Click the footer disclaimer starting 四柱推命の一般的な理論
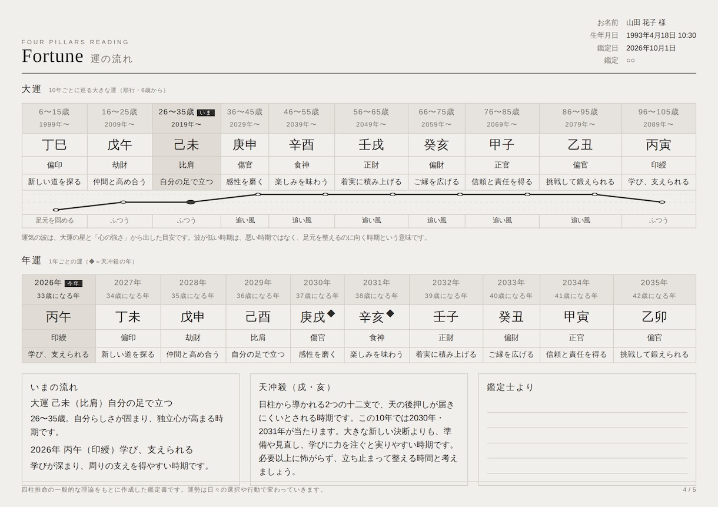The height and width of the screenshot is (507, 718). click(173, 490)
